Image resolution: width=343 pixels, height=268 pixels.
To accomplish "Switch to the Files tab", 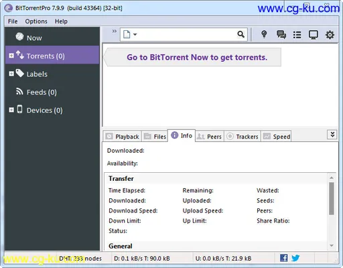I will (x=155, y=136).
